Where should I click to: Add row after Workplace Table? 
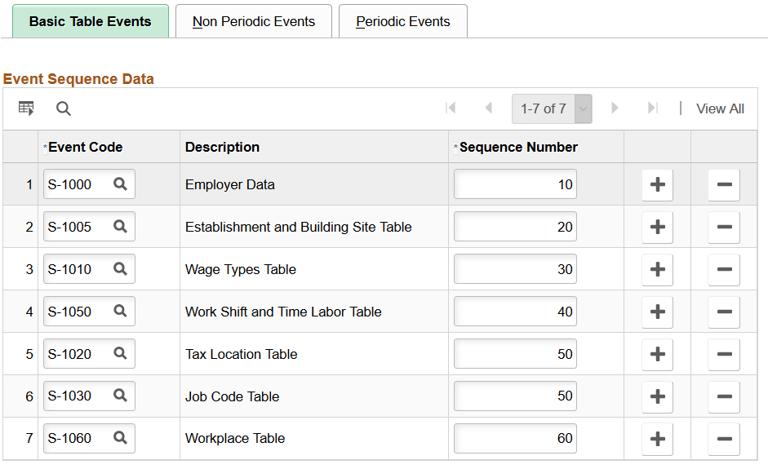[657, 439]
